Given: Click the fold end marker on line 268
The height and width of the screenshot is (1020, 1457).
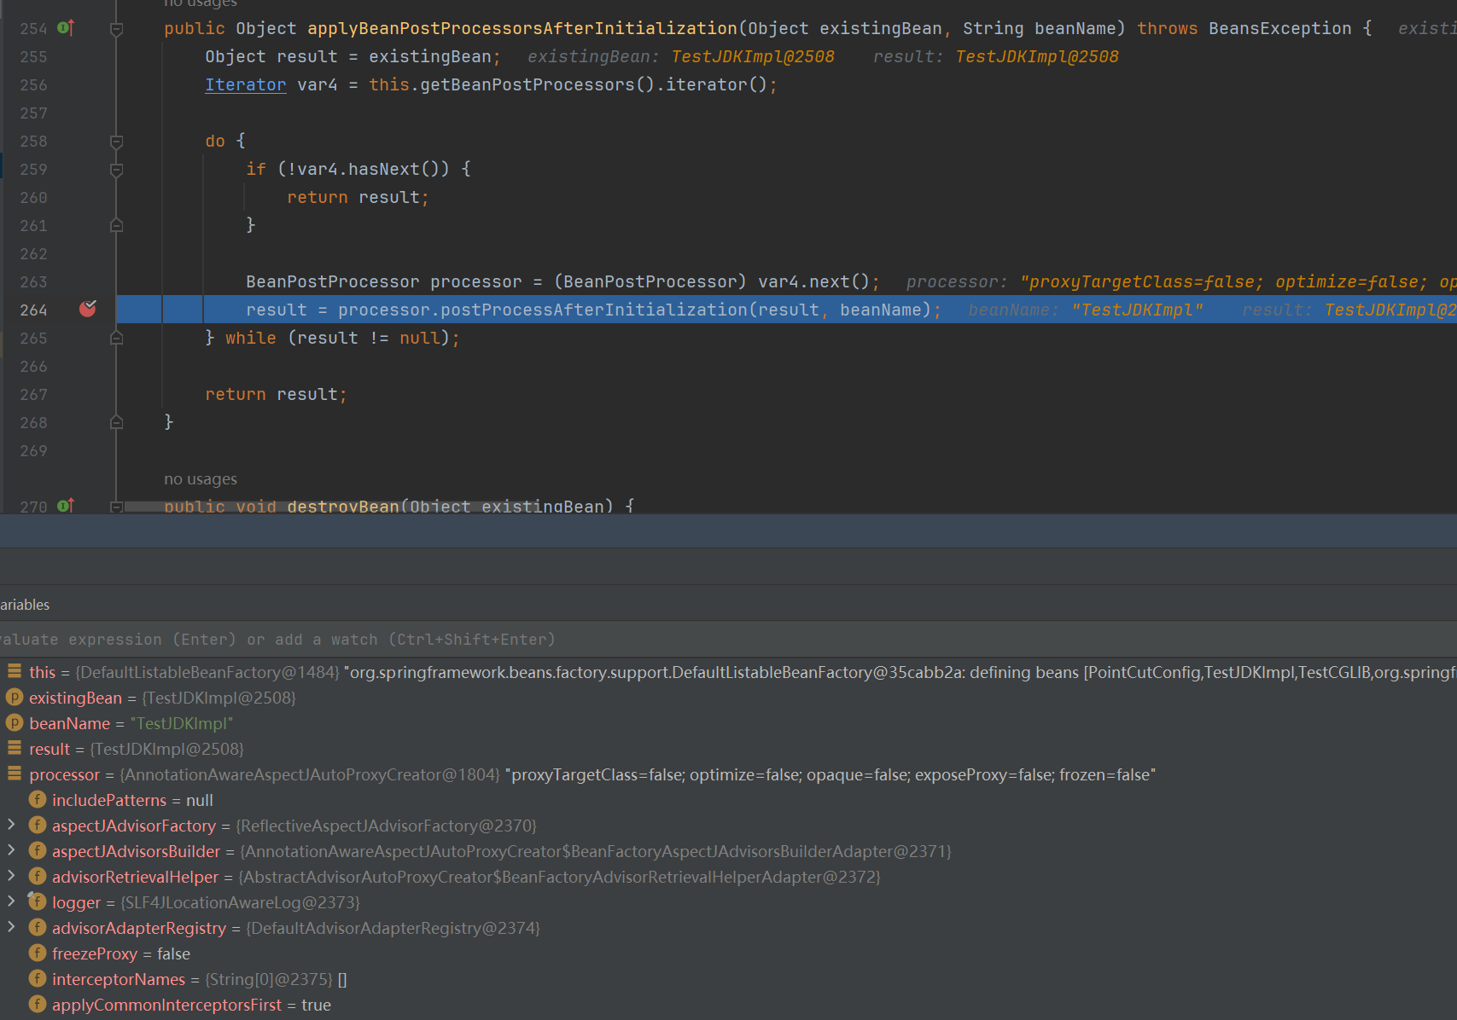Looking at the screenshot, I should click(117, 422).
